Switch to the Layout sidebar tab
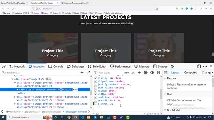Screen dimensions: 214x120 [x=175, y=73]
